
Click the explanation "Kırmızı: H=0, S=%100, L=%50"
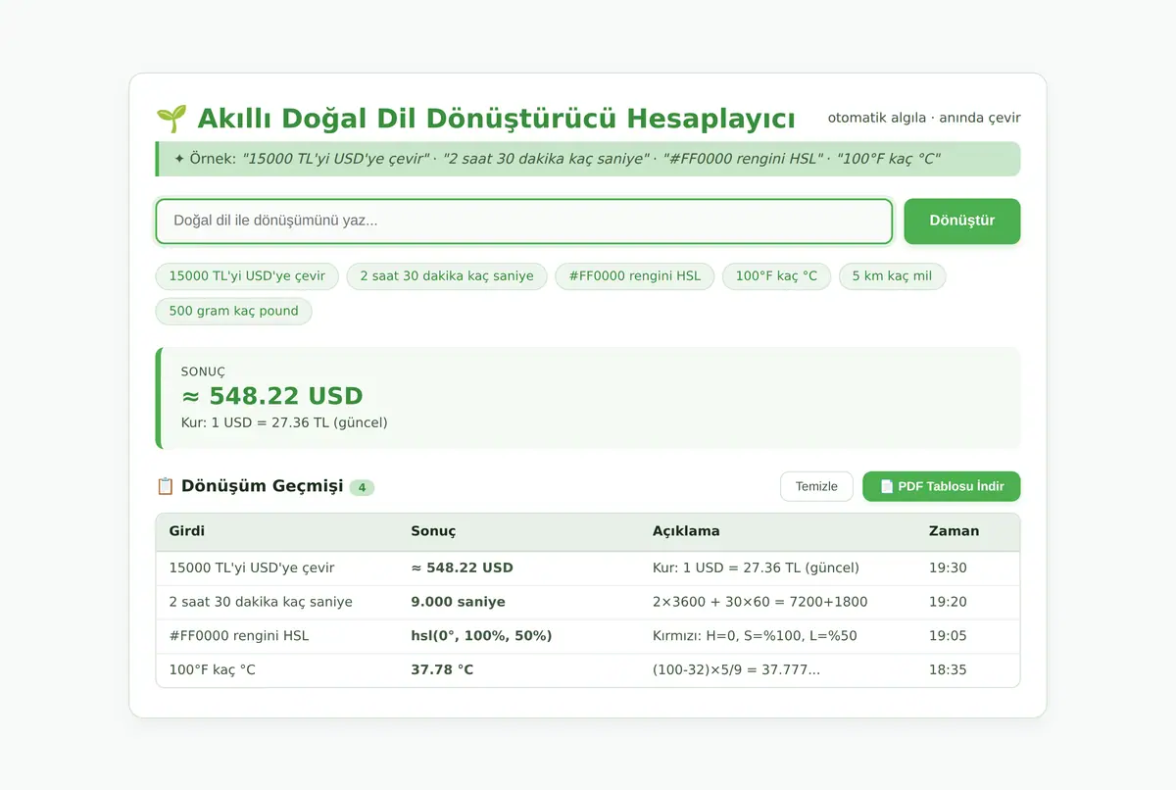point(755,636)
